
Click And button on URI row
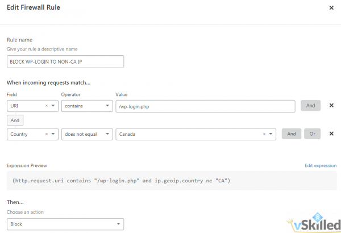pyautogui.click(x=310, y=106)
